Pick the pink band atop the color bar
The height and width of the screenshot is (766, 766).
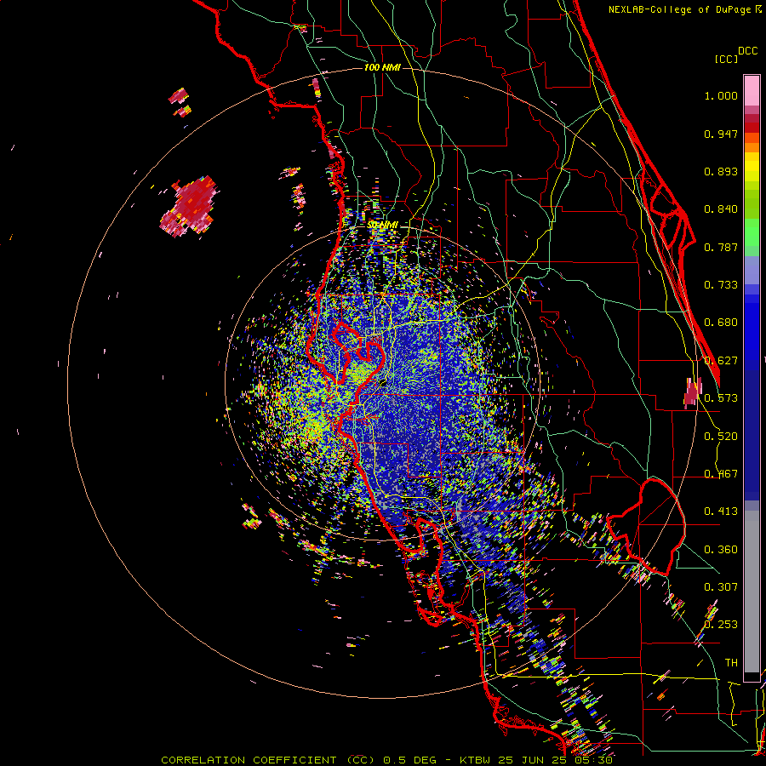coord(752,90)
